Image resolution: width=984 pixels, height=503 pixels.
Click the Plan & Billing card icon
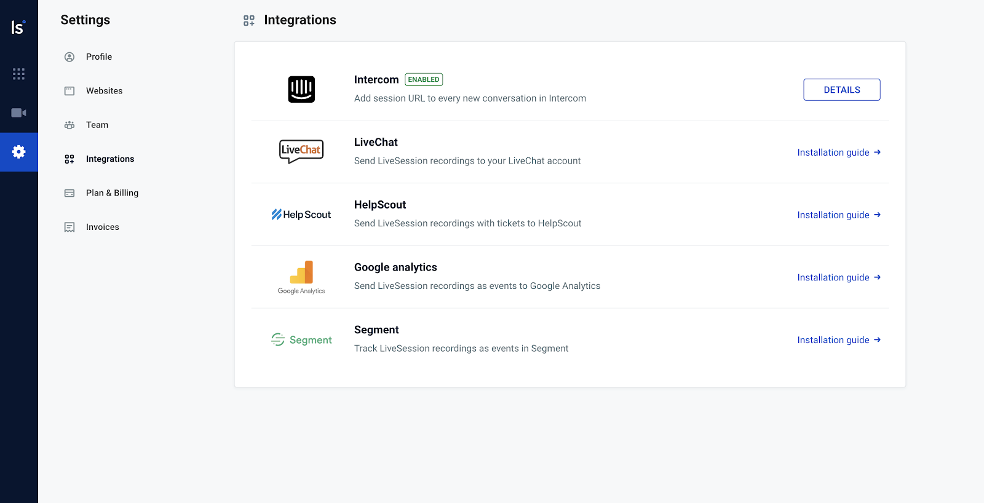(69, 193)
